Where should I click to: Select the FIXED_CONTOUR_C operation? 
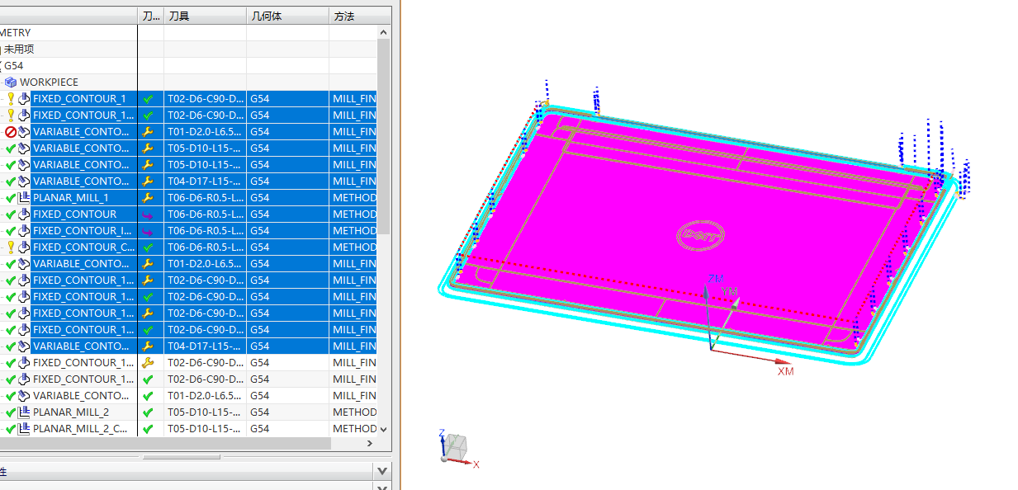coord(83,247)
